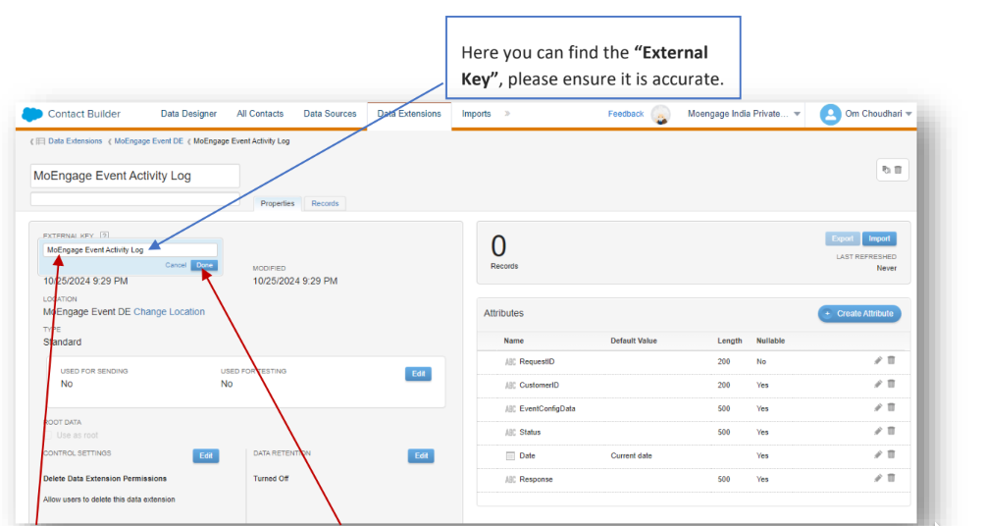This screenshot has height=526, width=985.
Task: Delete the EventConfigData attribute trash icon
Action: [x=892, y=408]
